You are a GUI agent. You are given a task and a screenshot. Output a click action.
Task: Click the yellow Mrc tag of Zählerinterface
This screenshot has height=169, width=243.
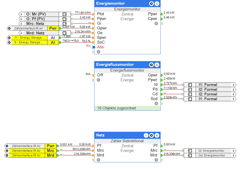51,151
